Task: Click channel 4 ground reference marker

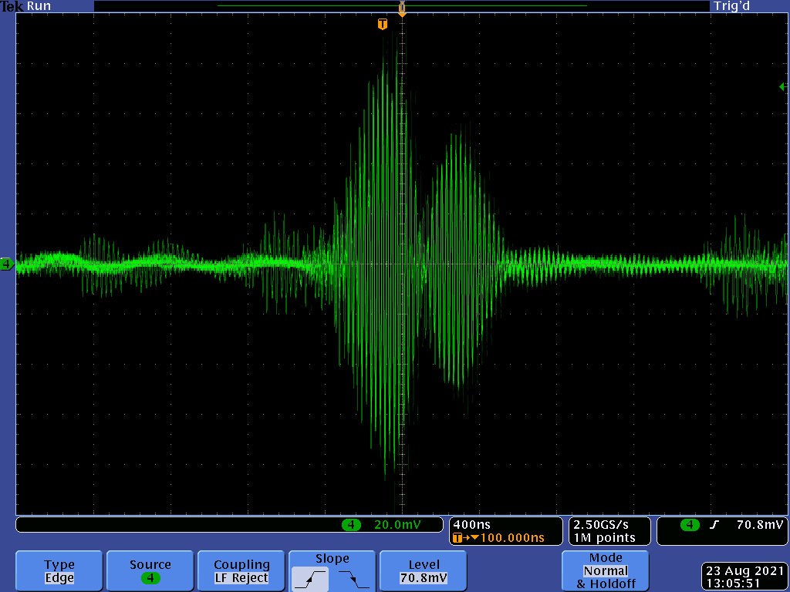Action: [x=7, y=264]
